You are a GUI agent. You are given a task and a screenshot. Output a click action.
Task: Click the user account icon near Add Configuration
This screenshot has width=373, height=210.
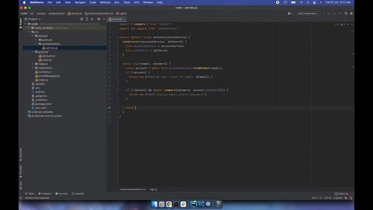[x=290, y=13]
